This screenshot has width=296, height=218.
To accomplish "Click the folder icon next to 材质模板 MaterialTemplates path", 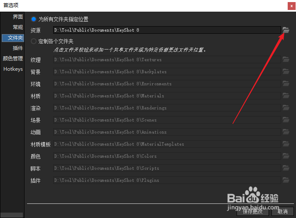I will point(286,144).
